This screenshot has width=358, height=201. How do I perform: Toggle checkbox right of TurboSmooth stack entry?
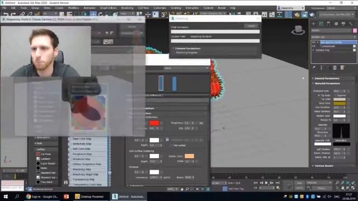(354, 46)
